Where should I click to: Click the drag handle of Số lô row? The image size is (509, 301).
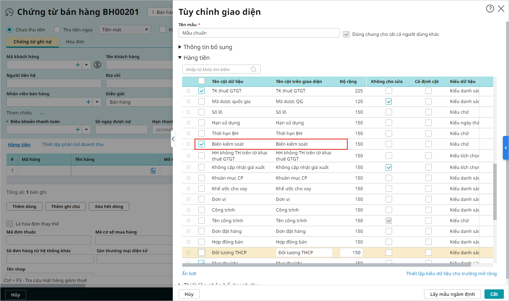(x=188, y=112)
